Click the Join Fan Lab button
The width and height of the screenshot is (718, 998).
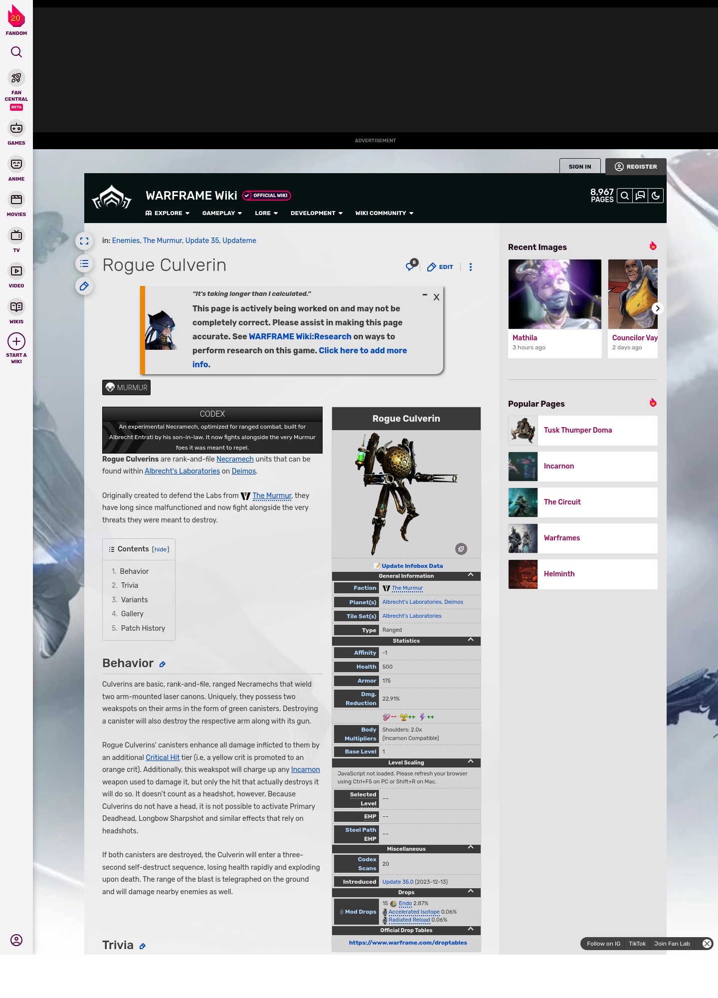(x=672, y=944)
